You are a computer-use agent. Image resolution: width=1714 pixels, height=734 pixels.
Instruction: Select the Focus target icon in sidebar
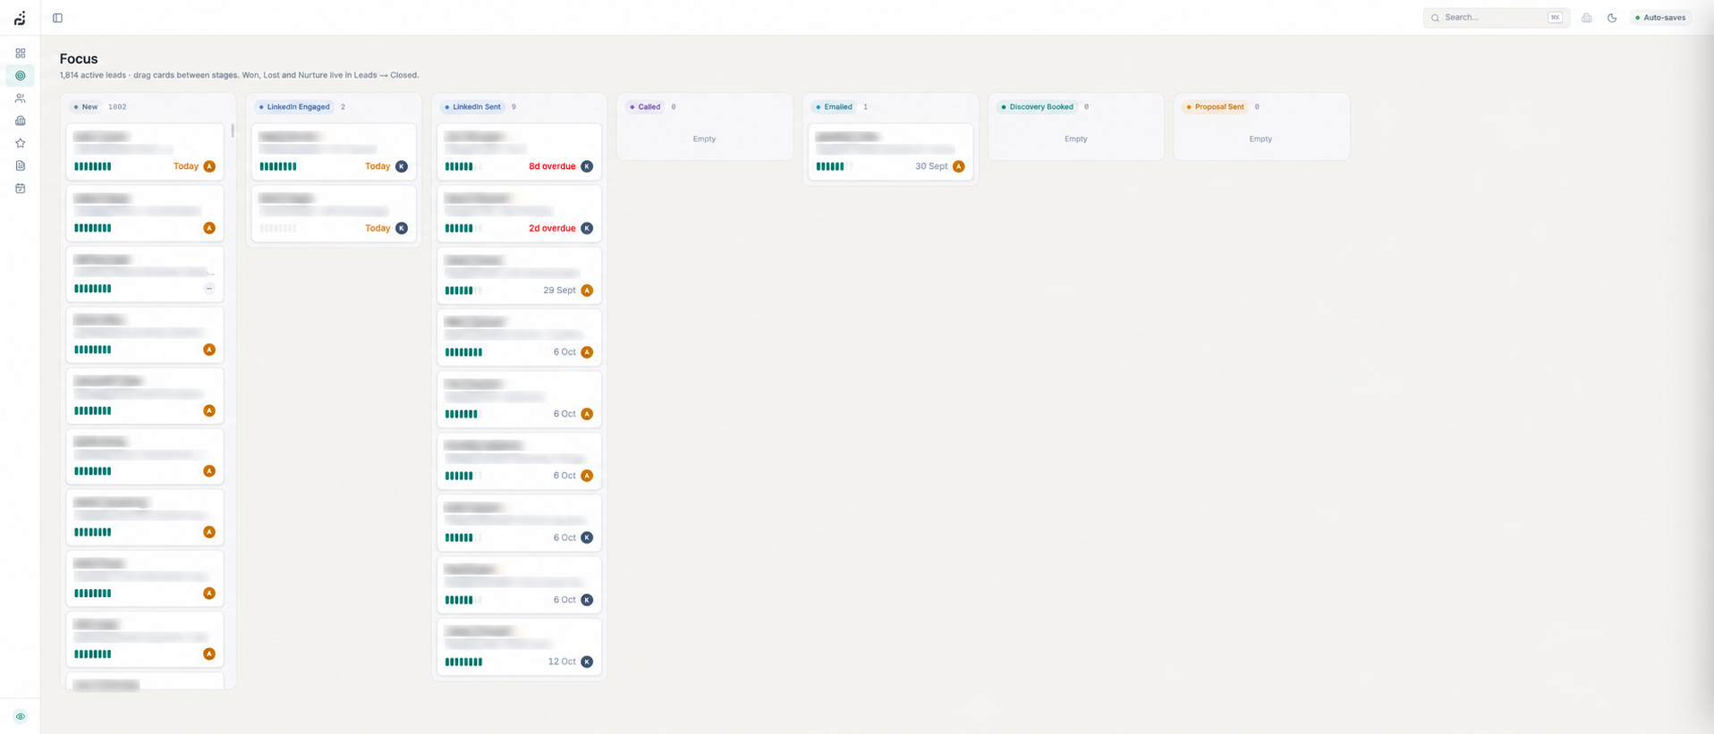[21, 76]
